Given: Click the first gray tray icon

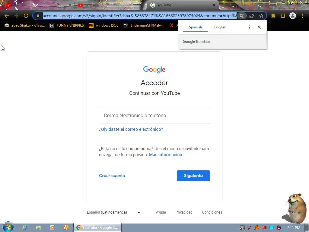Looking at the screenshot, I should click(242, 228).
